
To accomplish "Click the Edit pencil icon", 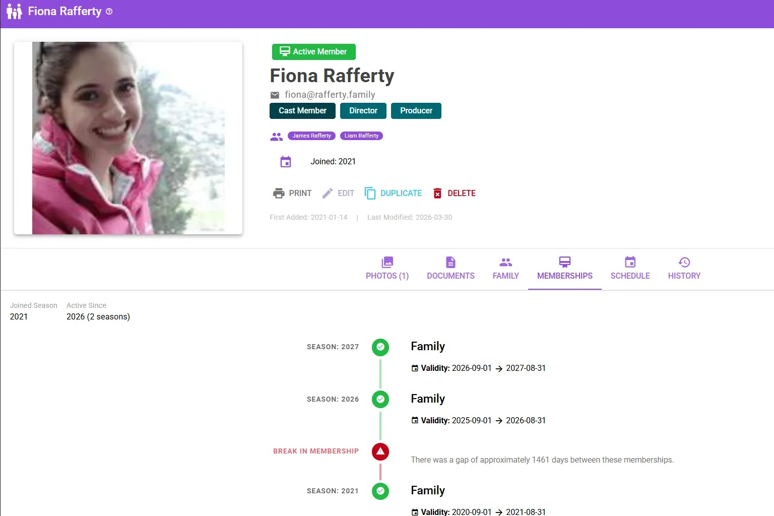I will pos(327,193).
